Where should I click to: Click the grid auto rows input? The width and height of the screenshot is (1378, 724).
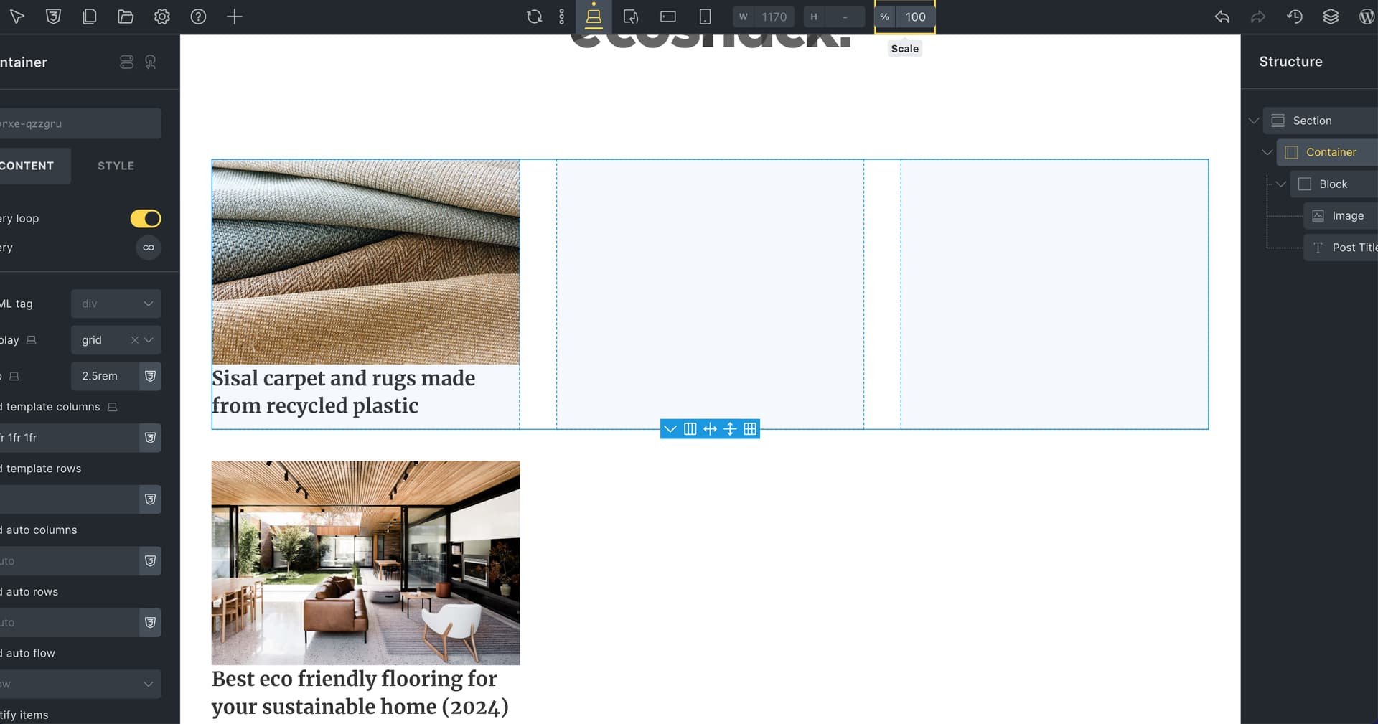70,623
